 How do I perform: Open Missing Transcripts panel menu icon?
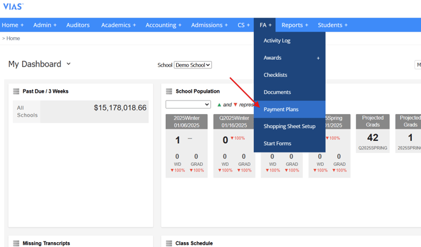point(16,243)
